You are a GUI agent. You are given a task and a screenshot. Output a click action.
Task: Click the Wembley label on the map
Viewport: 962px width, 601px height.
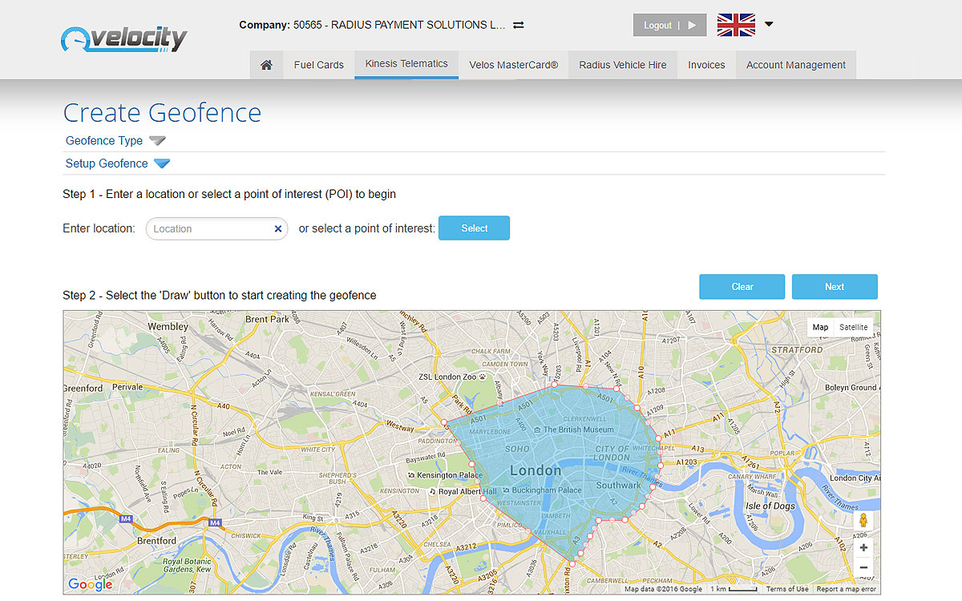168,327
